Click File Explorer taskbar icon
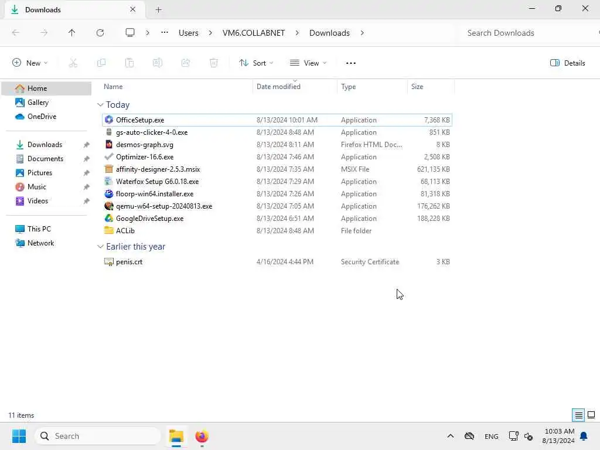 176,436
